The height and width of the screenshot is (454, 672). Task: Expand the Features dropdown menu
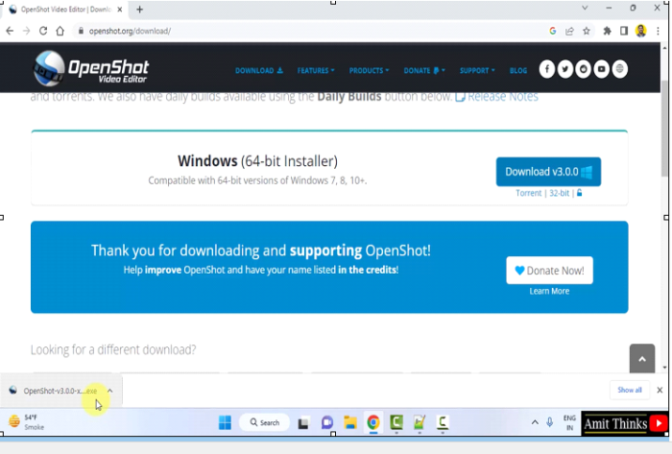point(316,70)
